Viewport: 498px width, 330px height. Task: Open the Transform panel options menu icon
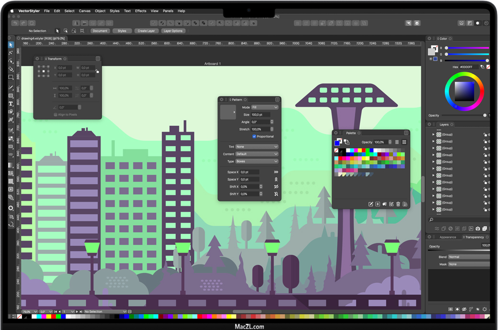[x=98, y=59]
